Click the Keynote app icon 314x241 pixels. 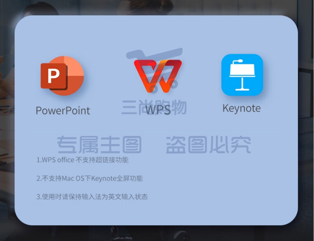[x=242, y=75]
